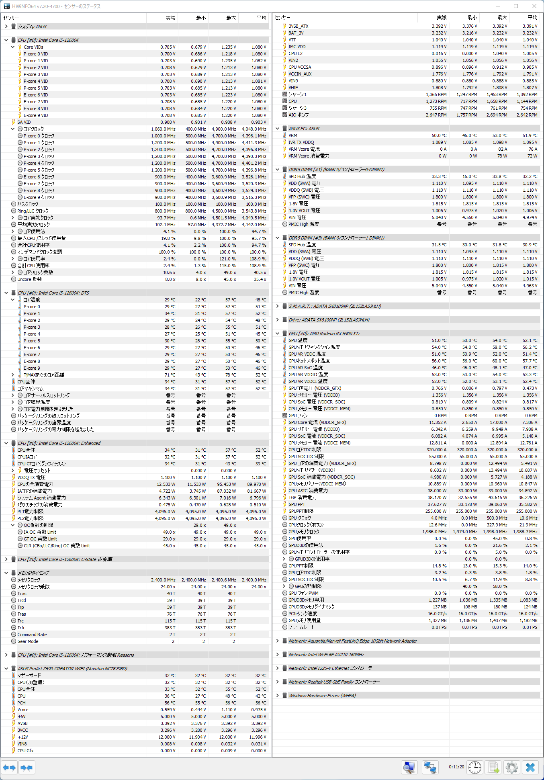
Task: Click chip icon of メモリのタイミング header
Action: click(13, 573)
